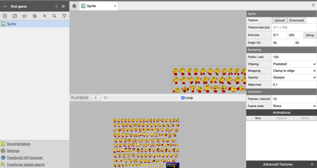
Task: Click the Rendering section header
Action: 281,50
